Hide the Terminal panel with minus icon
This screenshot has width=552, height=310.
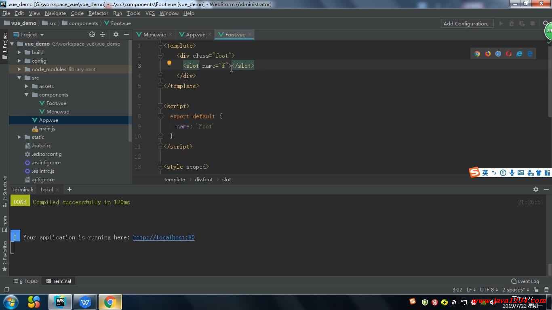(546, 189)
